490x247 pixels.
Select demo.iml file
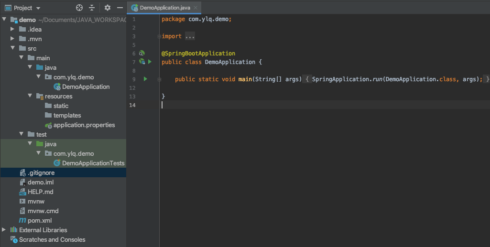click(40, 182)
